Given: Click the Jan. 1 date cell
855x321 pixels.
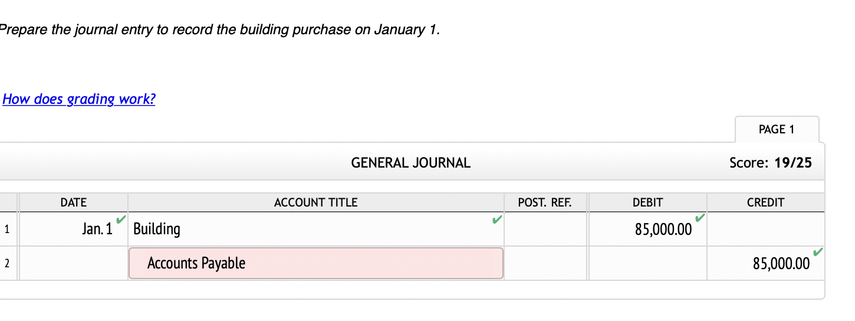Looking at the screenshot, I should (73, 229).
